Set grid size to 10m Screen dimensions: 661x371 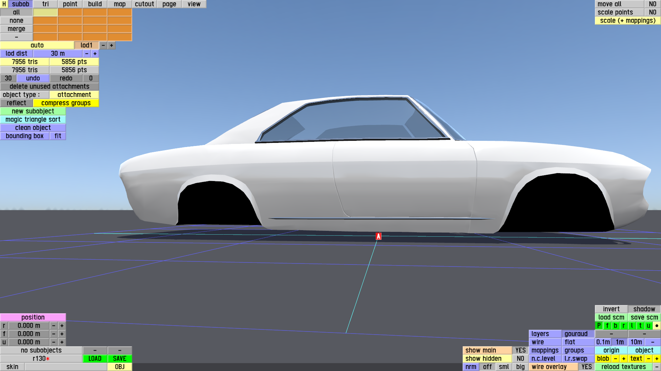point(636,342)
